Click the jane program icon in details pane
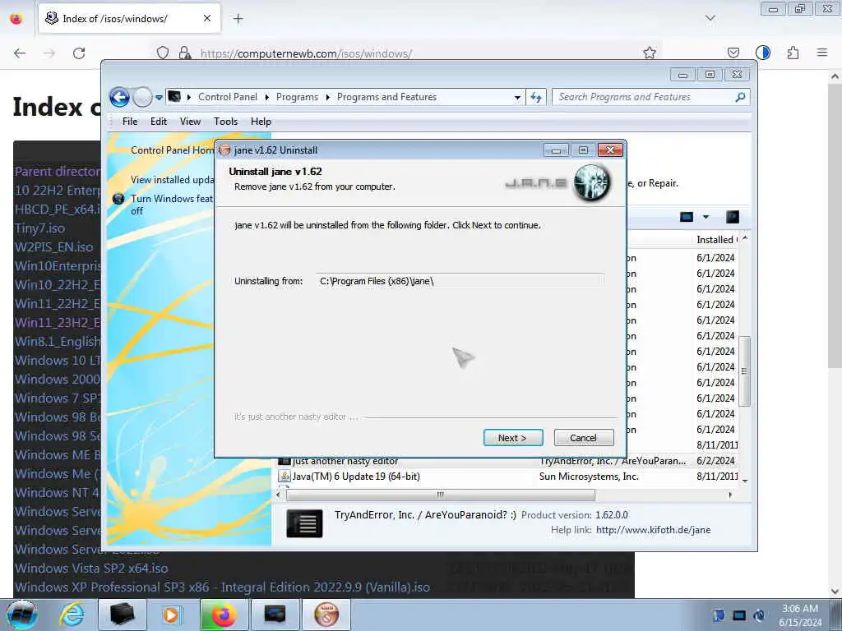Screen dimensions: 842x631 [304, 523]
